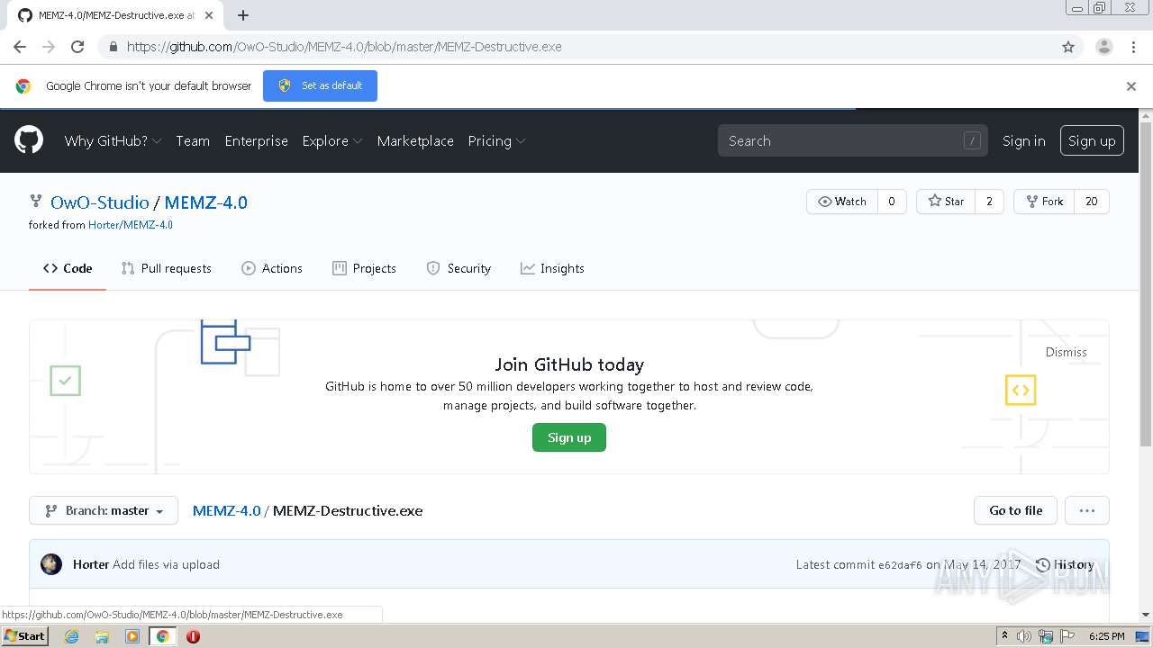Open commit hash e62daf6
Image resolution: width=1153 pixels, height=648 pixels.
[900, 565]
